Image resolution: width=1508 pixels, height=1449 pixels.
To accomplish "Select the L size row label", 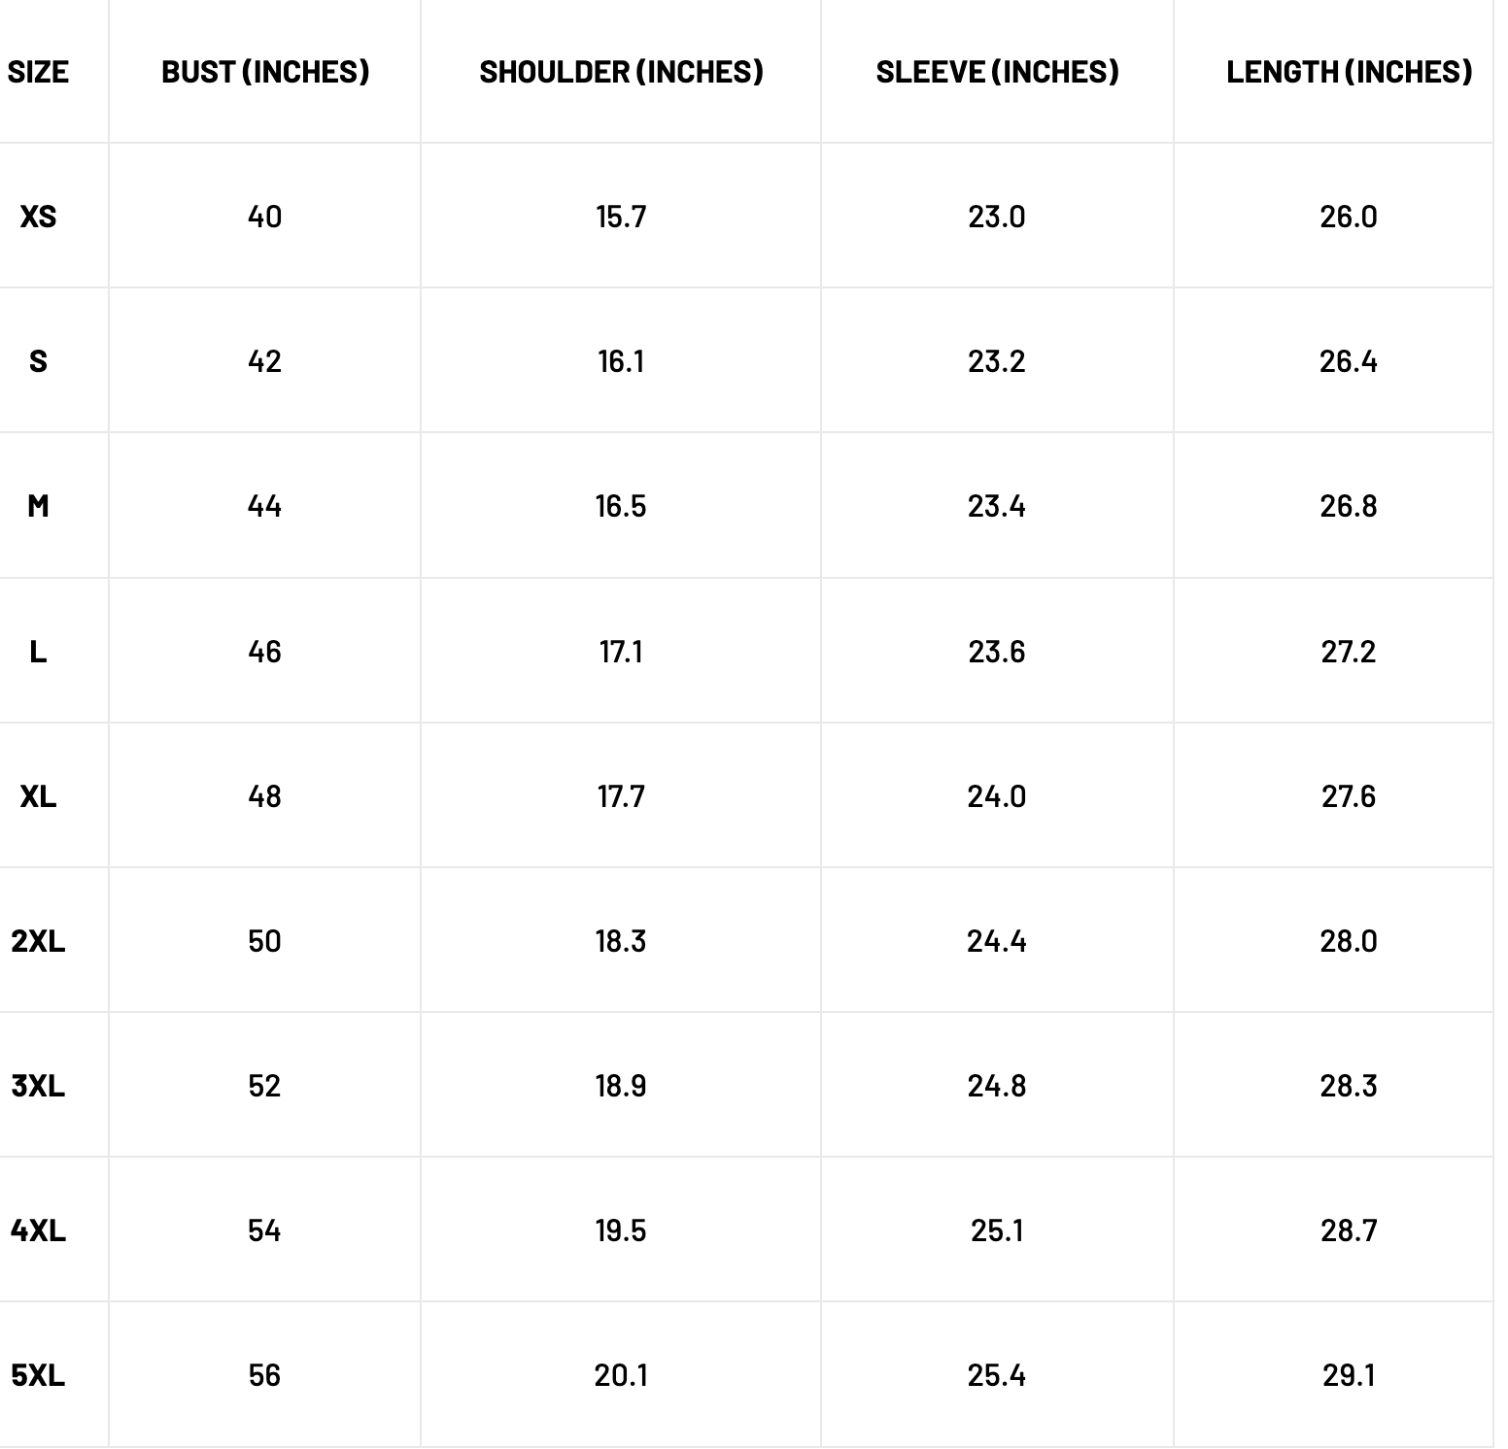I will coord(38,652).
